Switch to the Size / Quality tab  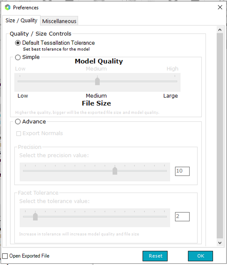[x=21, y=20]
